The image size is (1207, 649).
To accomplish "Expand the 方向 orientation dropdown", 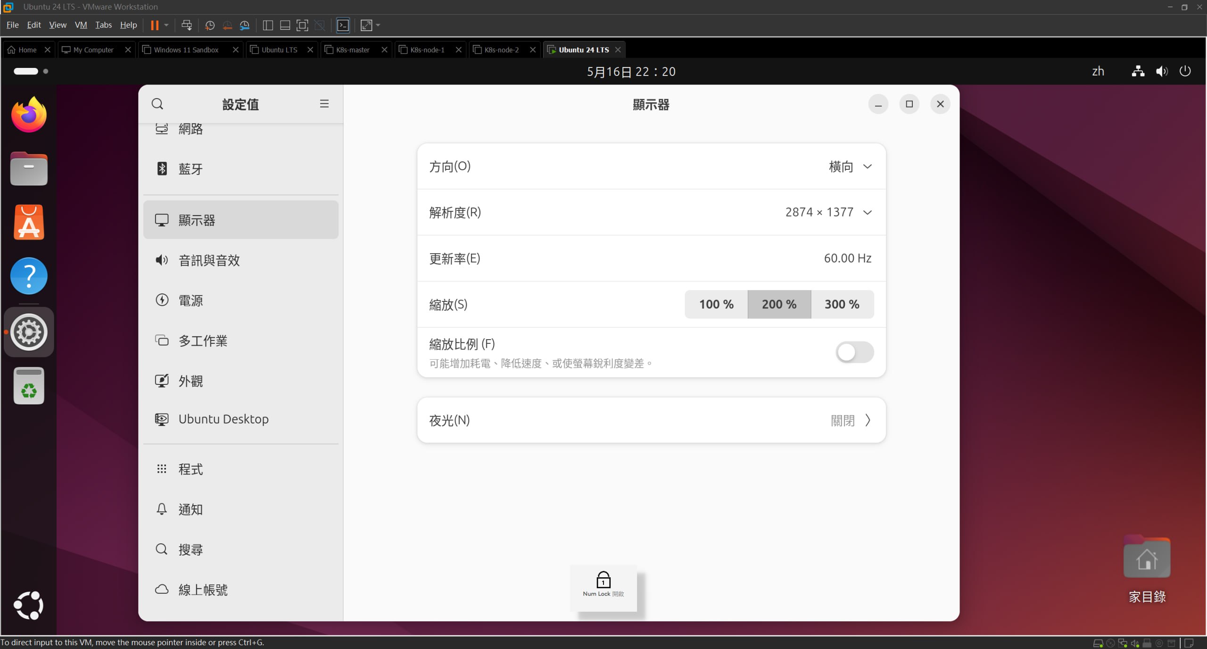I will click(x=850, y=166).
